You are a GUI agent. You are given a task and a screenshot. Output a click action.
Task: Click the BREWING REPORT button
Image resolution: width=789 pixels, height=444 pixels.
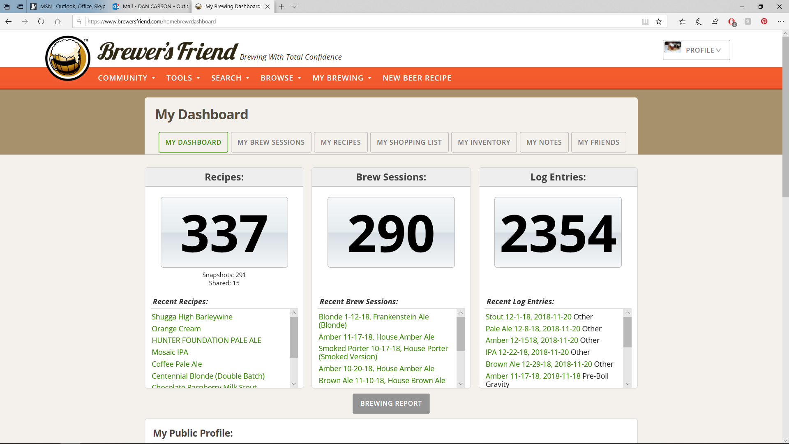pyautogui.click(x=391, y=404)
